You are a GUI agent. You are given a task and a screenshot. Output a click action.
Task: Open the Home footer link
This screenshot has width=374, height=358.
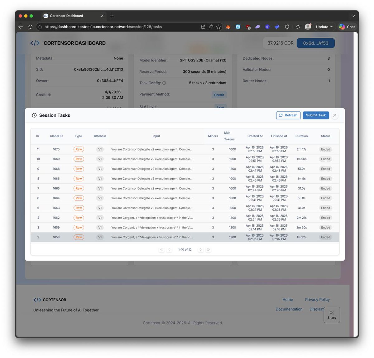click(x=288, y=300)
